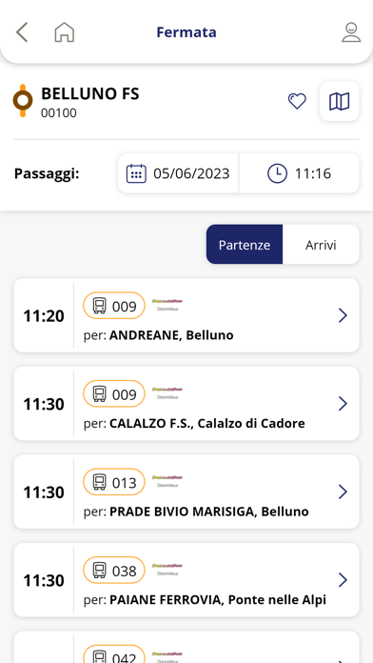This screenshot has width=373, height=663.
Task: Expand the 11:20 ANDREANE departure chevron
Action: 343,315
